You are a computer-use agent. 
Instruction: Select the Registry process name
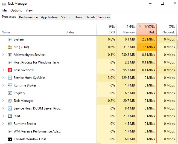pyautogui.click(x=19, y=93)
